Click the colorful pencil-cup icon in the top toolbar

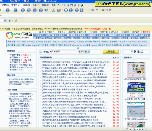click(79, 5)
